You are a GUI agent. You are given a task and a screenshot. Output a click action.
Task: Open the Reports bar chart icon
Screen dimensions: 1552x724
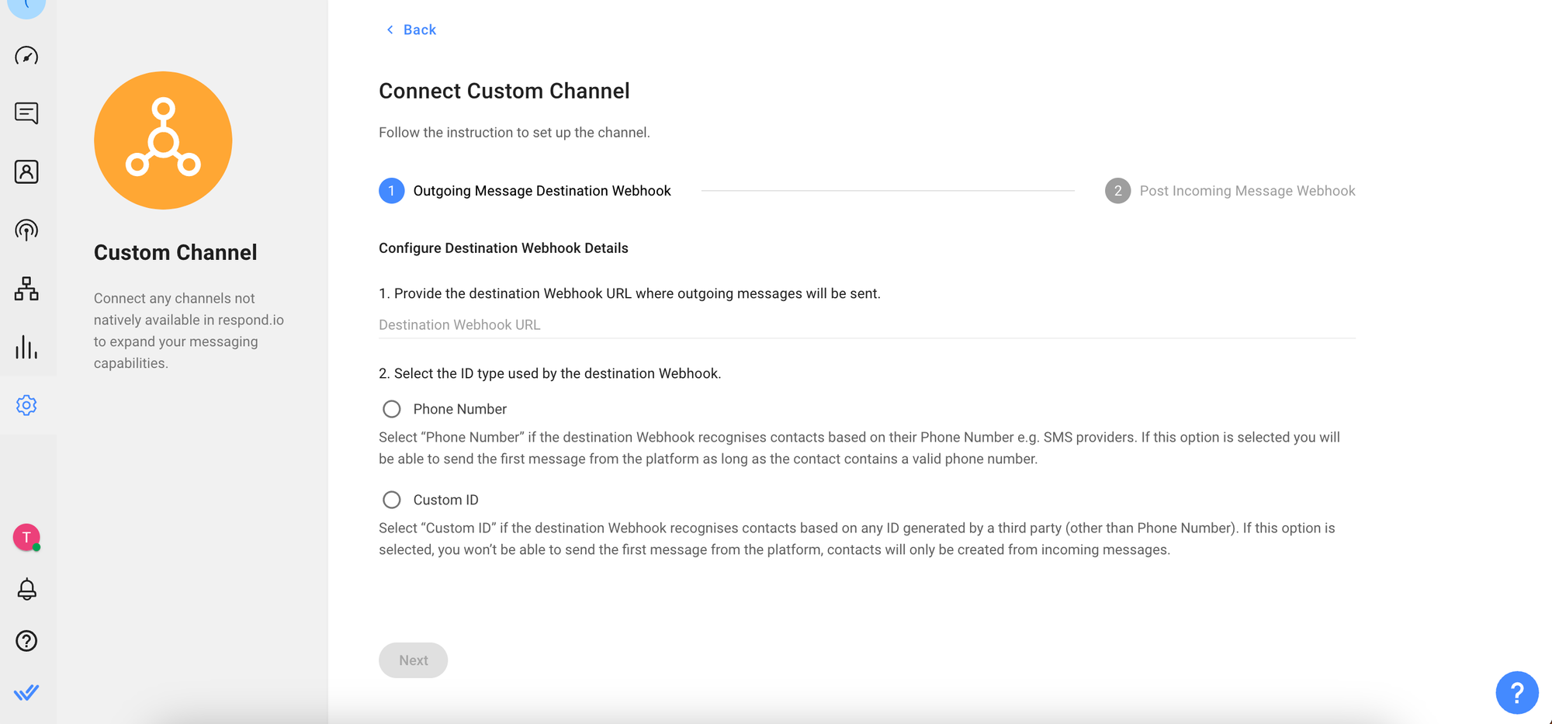(26, 347)
